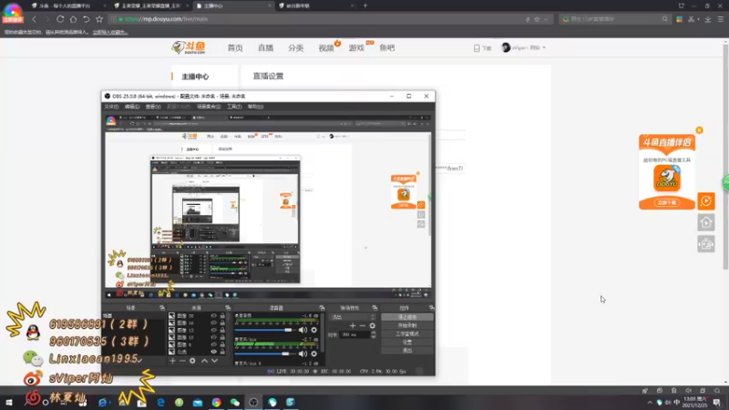
Task: Open the OBS File menu
Action: click(111, 107)
